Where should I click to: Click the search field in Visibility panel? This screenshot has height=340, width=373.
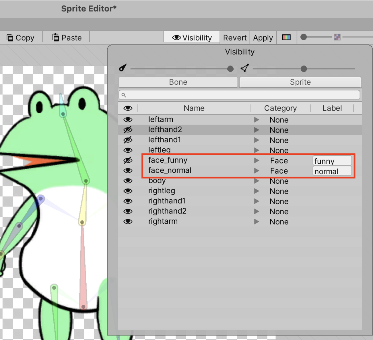point(239,95)
